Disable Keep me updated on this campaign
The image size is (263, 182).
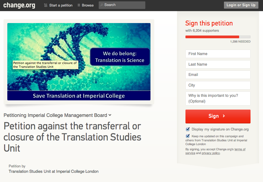click(188, 136)
